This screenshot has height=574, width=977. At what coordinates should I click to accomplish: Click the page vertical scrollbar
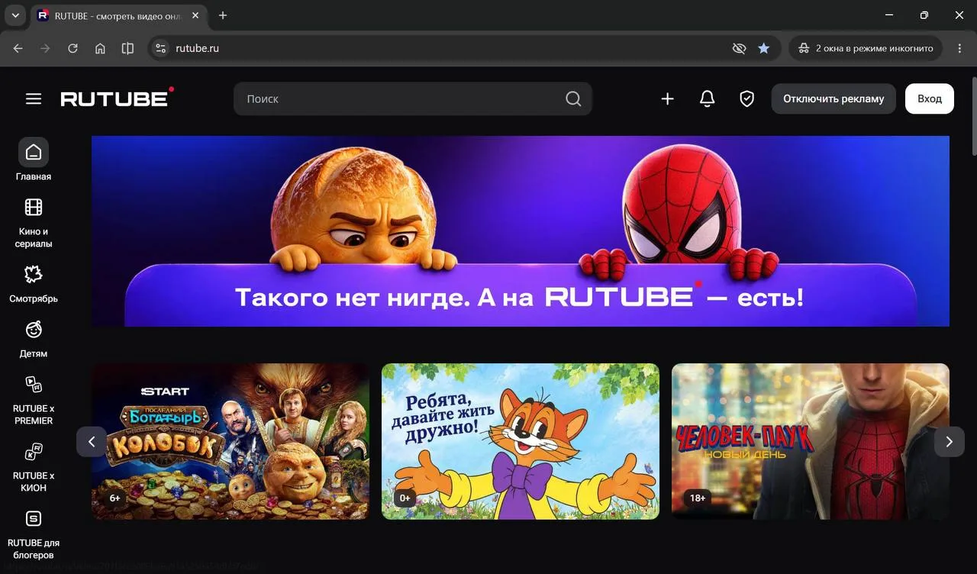(973, 114)
